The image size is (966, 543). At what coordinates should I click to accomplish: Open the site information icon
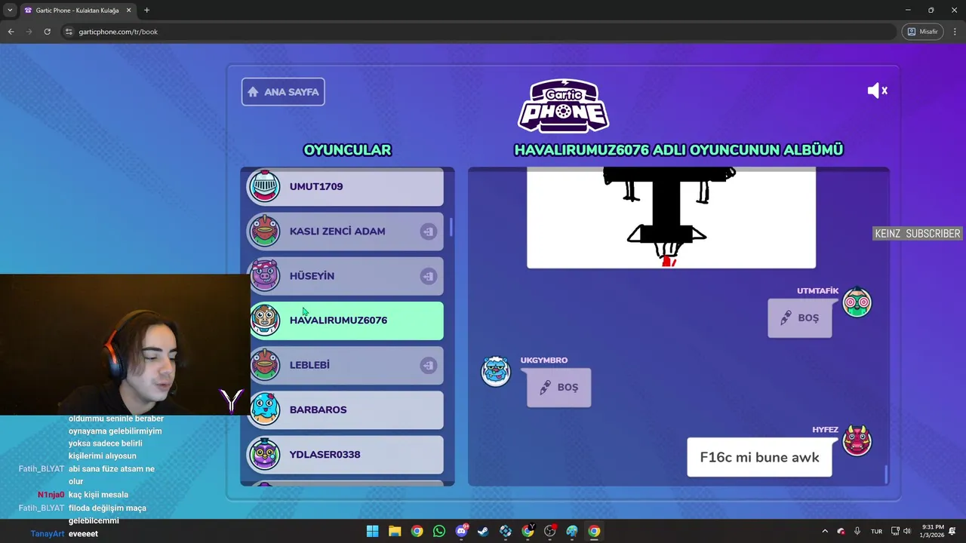(x=69, y=32)
